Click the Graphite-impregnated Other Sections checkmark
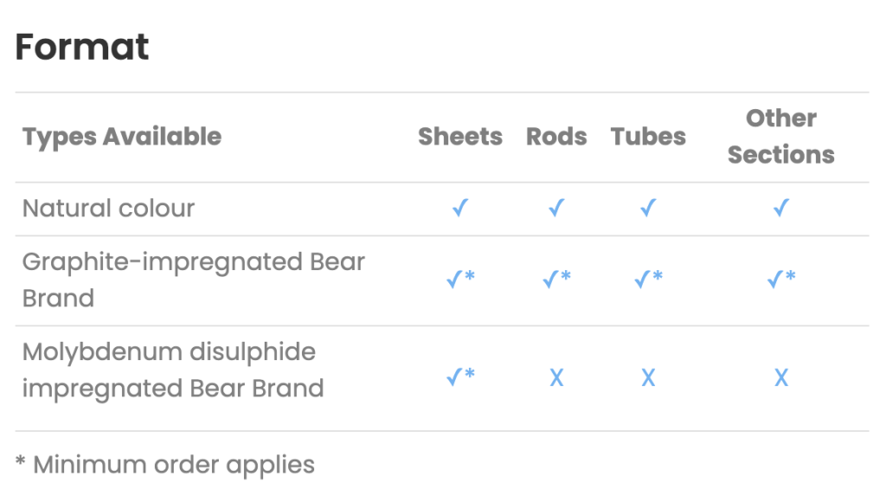 point(781,279)
